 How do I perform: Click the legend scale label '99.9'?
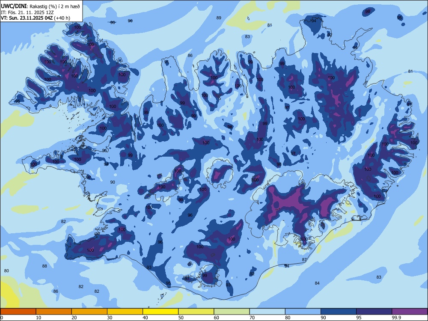(396, 318)
